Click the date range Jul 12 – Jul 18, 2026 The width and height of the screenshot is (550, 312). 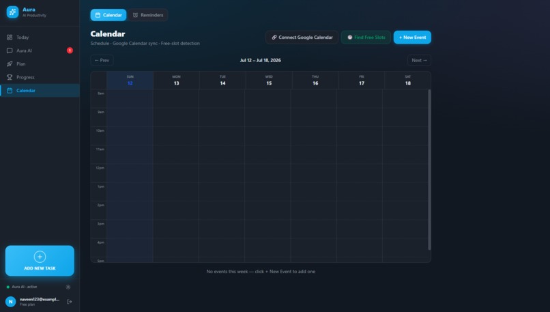(260, 60)
